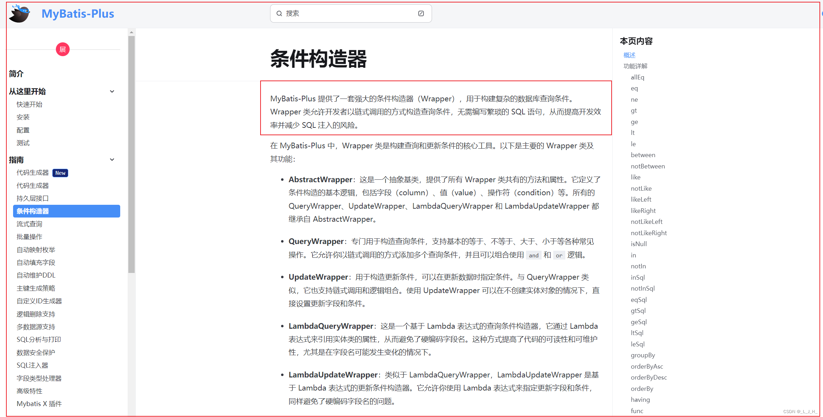Viewport: 823px width, 417px height.
Task: Jump to 概述 in the page contents
Action: tap(629, 55)
